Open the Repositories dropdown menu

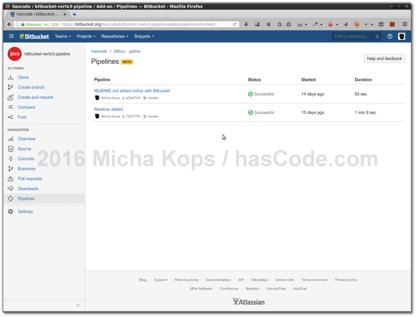pos(115,37)
